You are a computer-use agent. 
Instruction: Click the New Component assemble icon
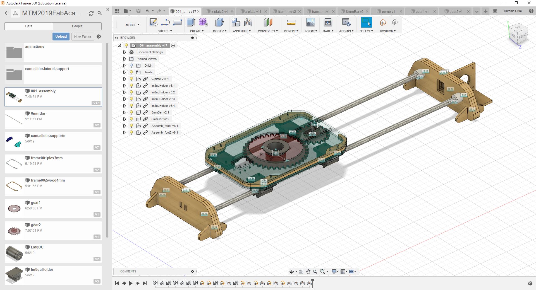236,22
